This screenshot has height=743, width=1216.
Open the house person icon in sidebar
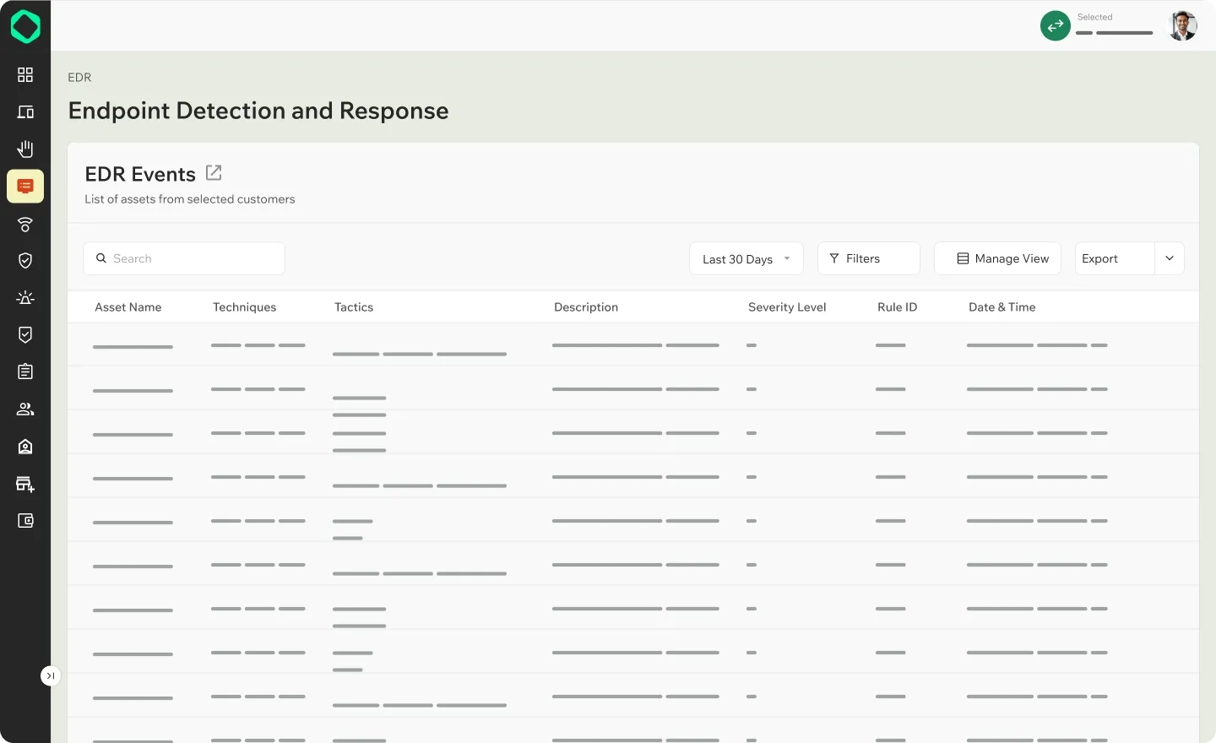point(25,447)
